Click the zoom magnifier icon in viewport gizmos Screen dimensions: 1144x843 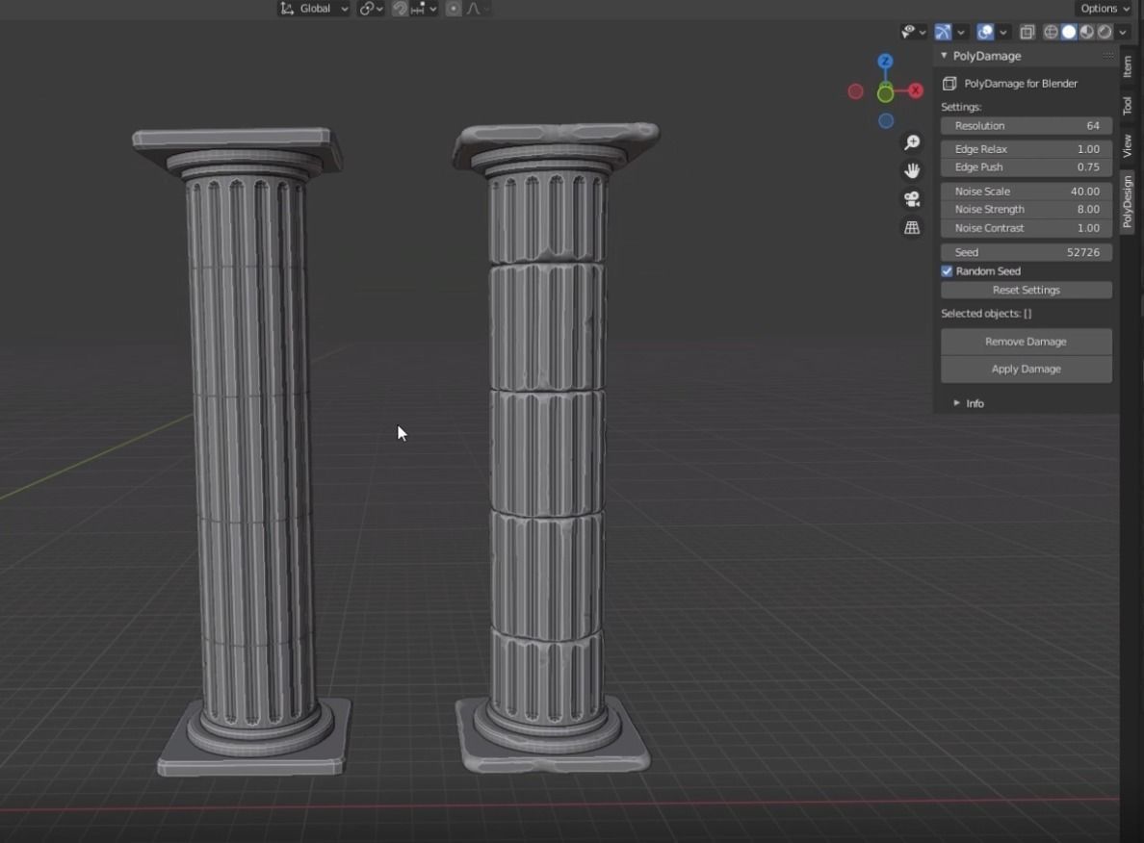(x=912, y=141)
